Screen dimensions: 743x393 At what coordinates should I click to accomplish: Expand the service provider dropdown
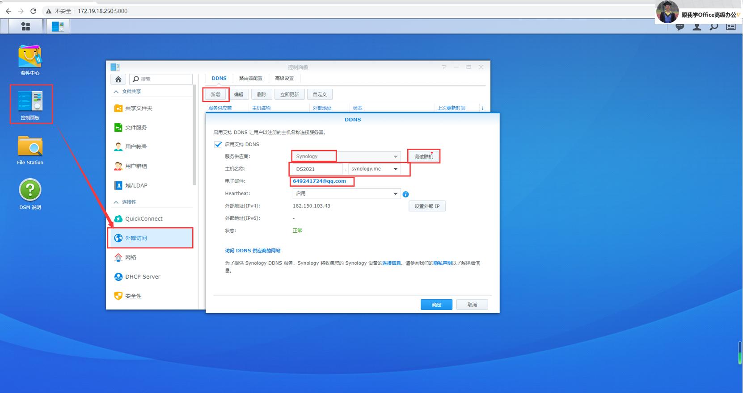pyautogui.click(x=395, y=156)
